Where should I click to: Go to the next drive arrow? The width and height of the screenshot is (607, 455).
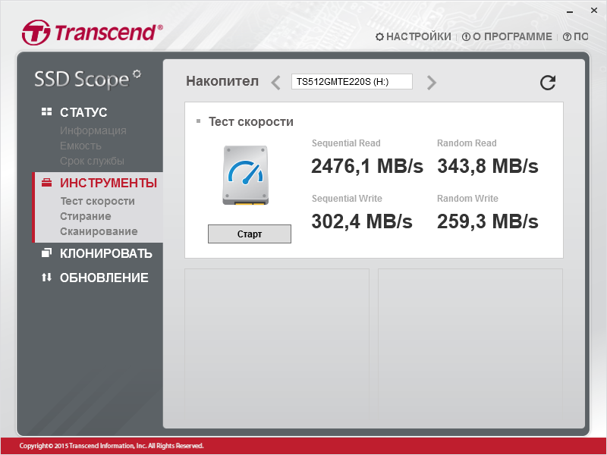coord(431,83)
